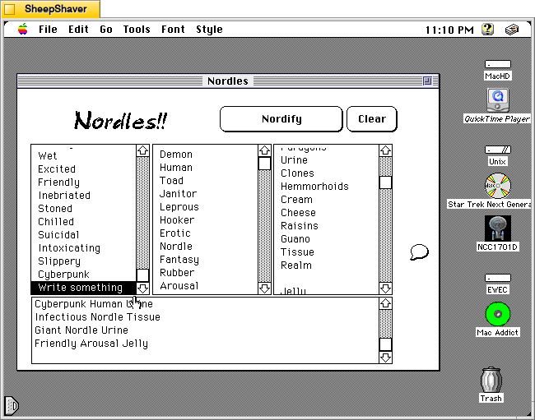Click down arrow of Demon list scrollbar

tap(264, 288)
